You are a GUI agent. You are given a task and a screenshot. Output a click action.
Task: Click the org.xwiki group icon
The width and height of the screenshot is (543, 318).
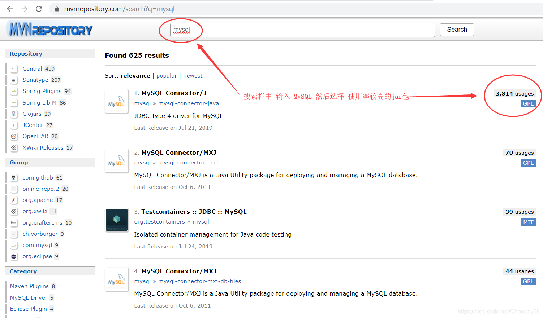[x=14, y=211]
